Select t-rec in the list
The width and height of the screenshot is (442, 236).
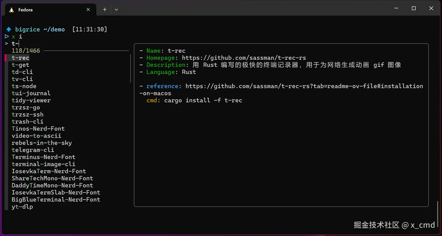coord(21,58)
